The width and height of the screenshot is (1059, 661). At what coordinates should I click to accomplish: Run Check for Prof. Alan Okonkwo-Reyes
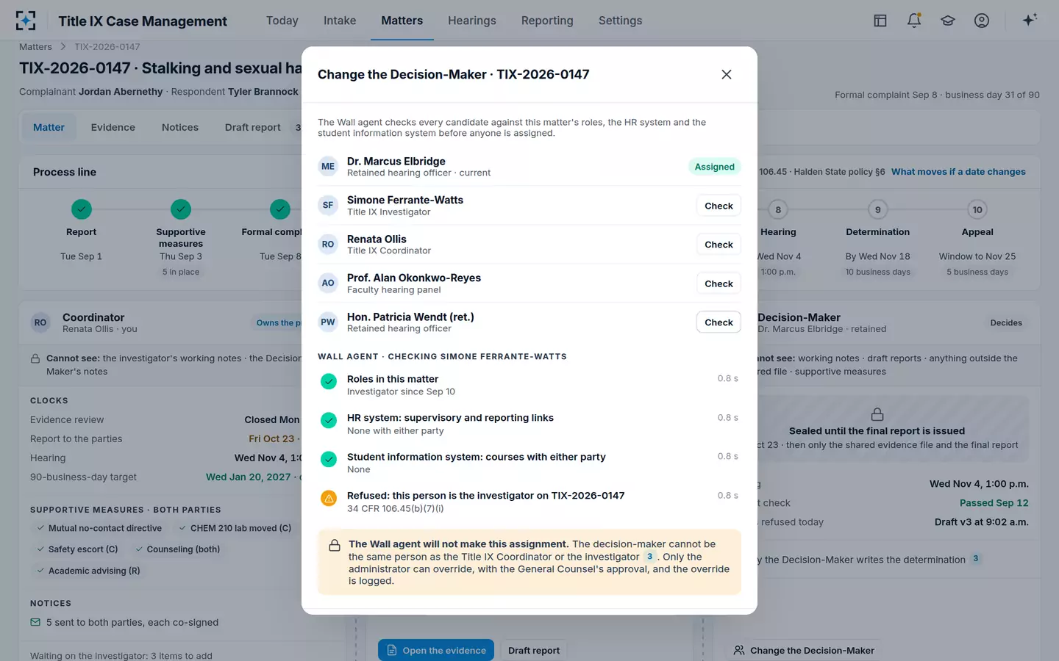[x=719, y=283]
